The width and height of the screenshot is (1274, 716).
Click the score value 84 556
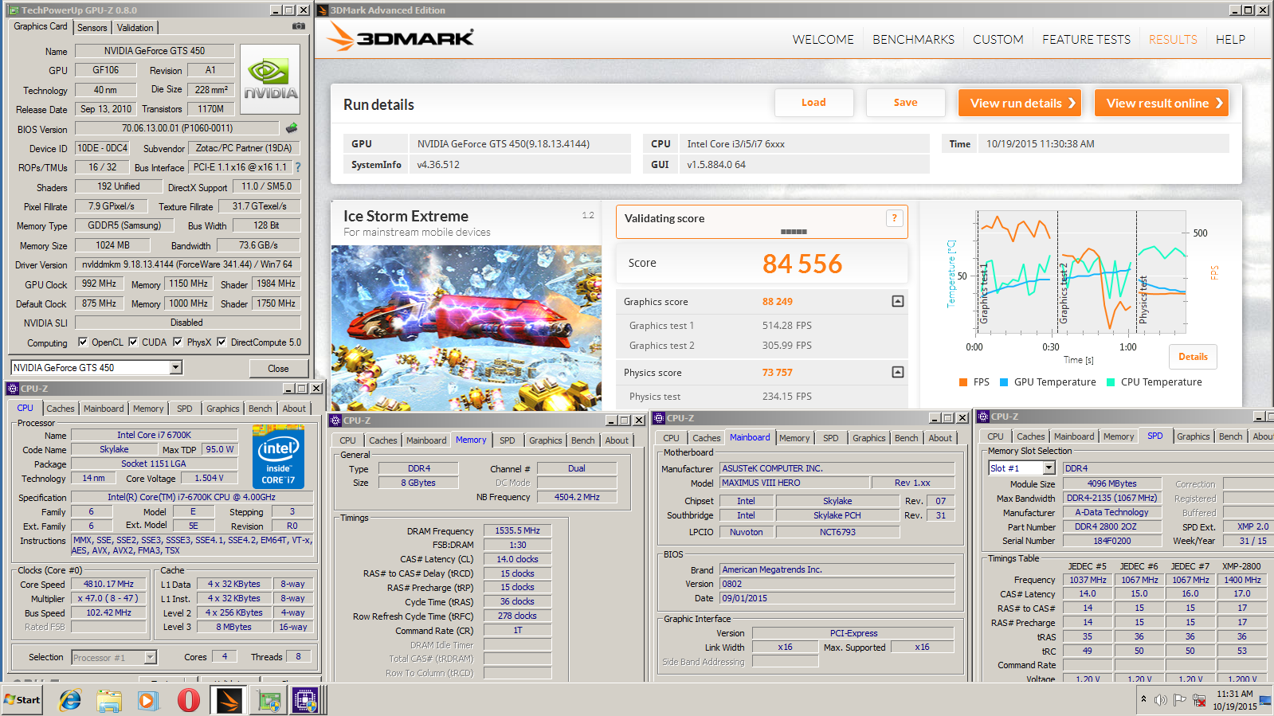[x=802, y=264]
